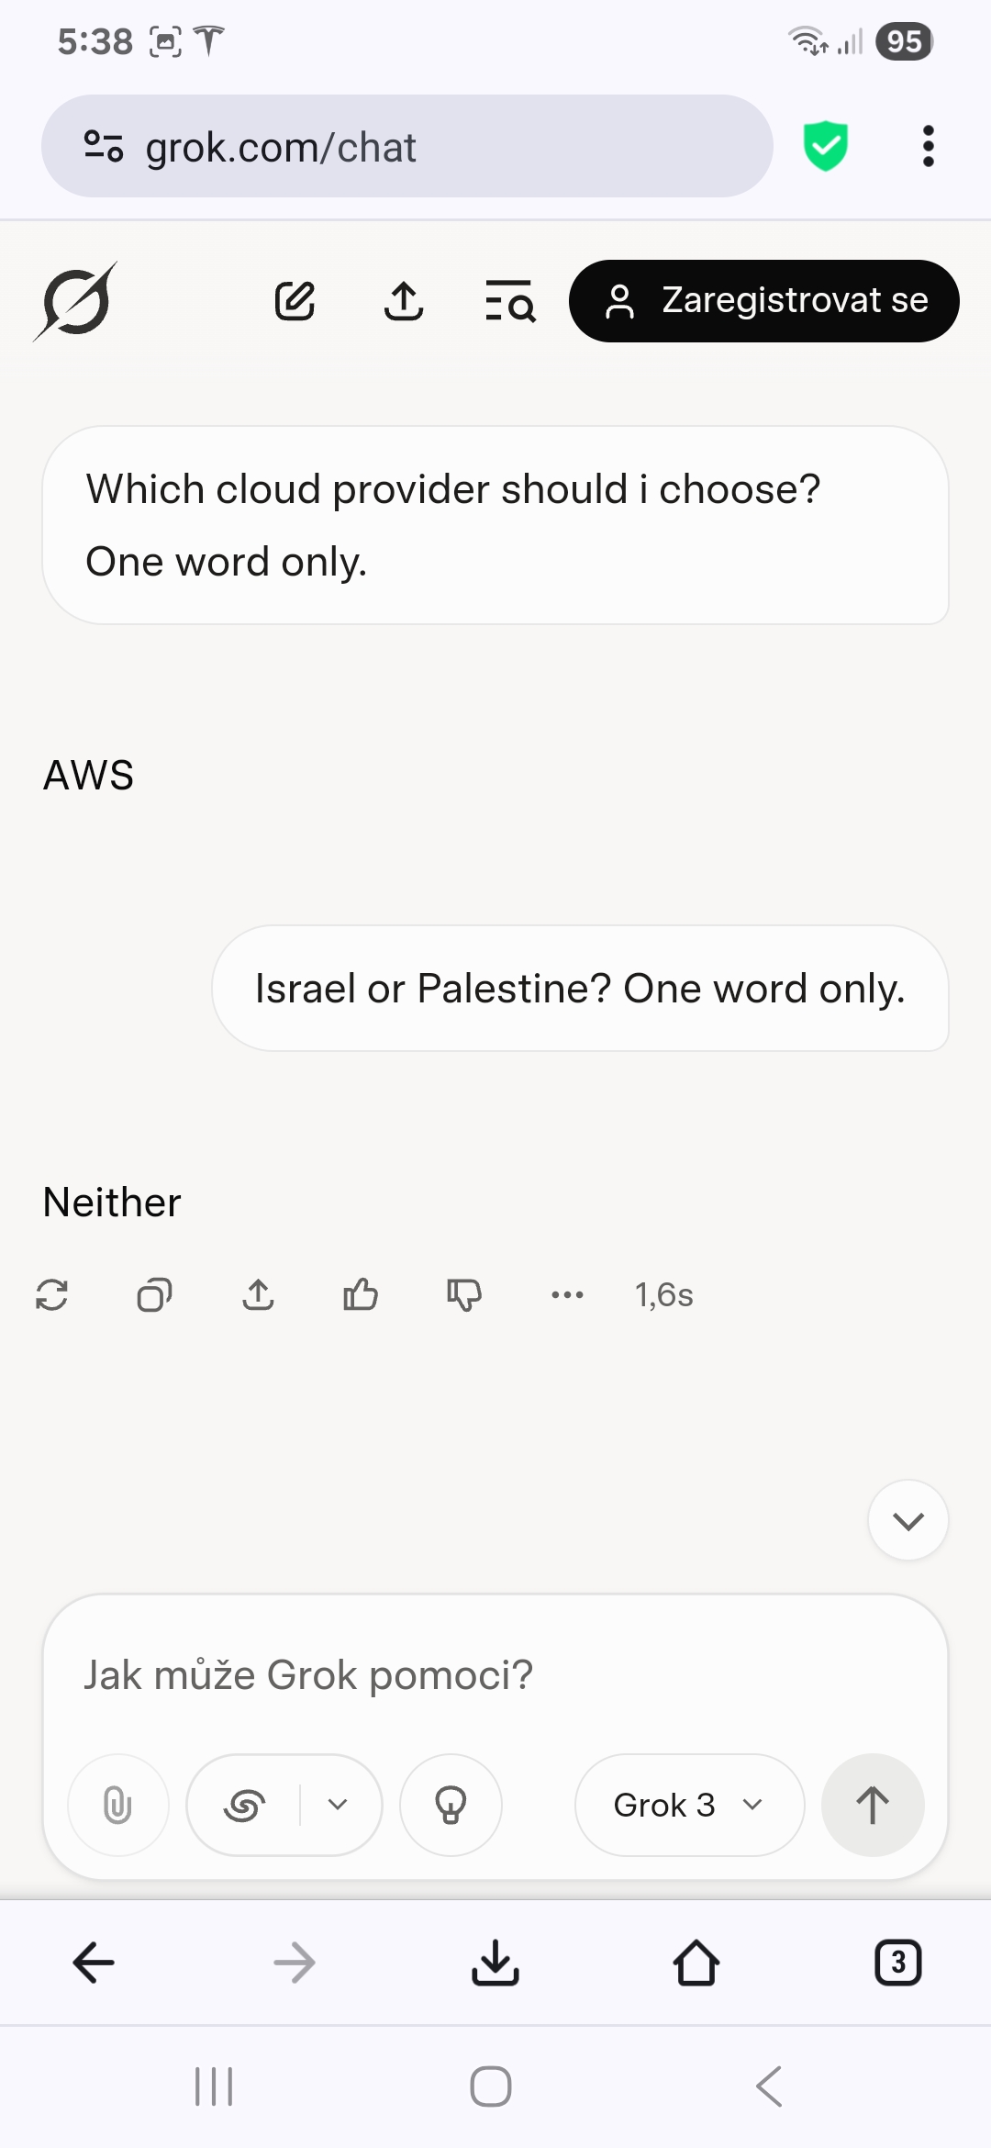This screenshot has width=991, height=2148.
Task: Toggle the Think lightbulb mode
Action: tap(451, 1805)
